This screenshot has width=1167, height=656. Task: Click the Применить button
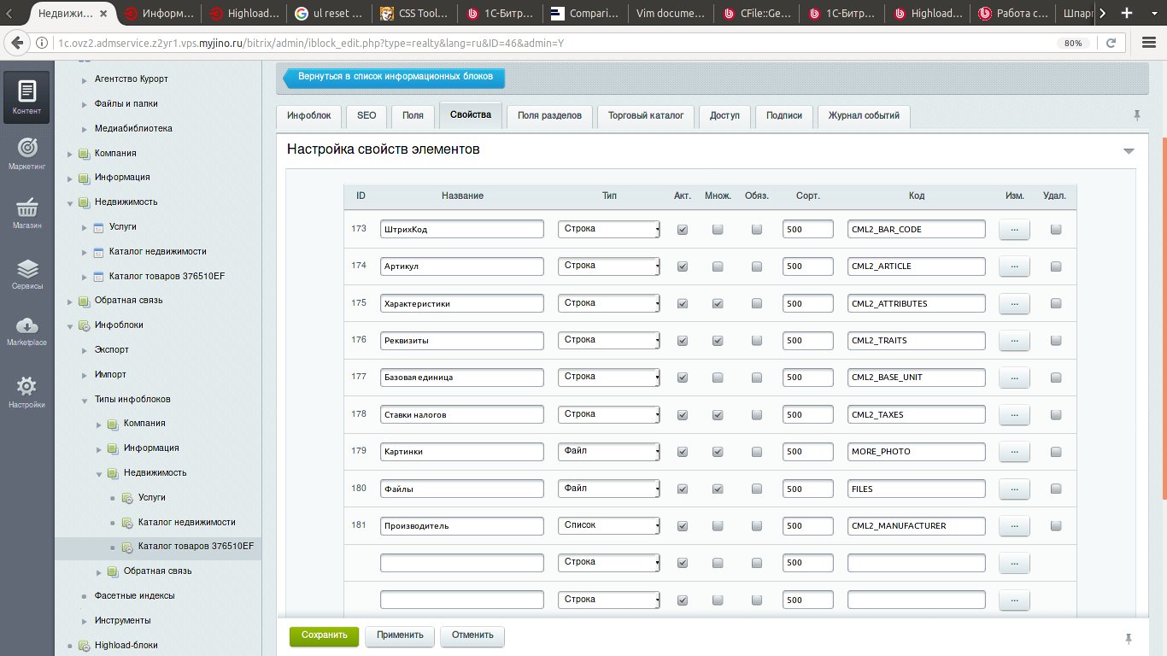tap(400, 635)
